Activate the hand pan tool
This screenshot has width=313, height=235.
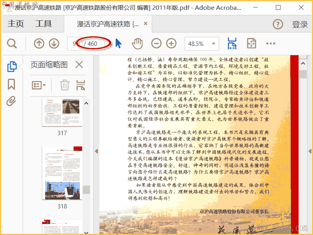pyautogui.click(x=137, y=43)
